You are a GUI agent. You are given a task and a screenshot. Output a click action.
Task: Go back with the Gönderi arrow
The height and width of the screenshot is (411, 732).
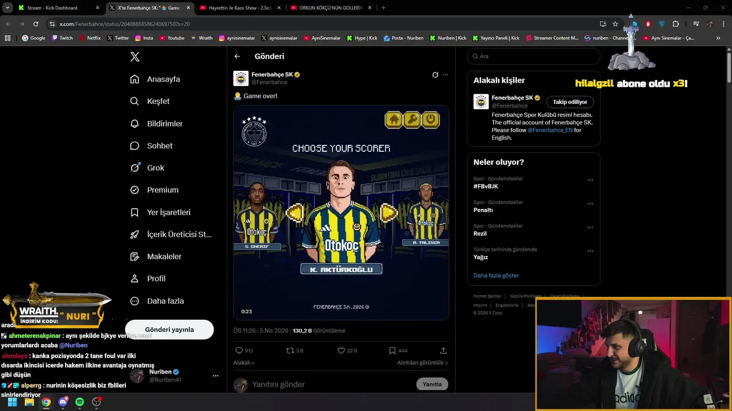click(237, 56)
